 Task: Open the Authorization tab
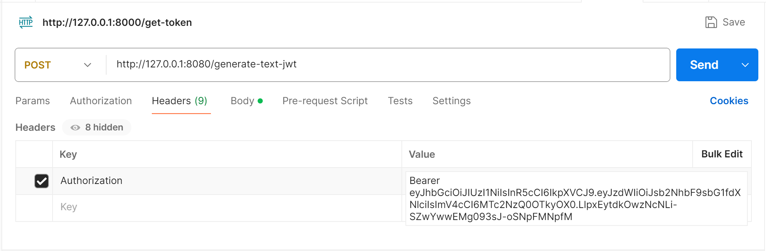point(101,101)
